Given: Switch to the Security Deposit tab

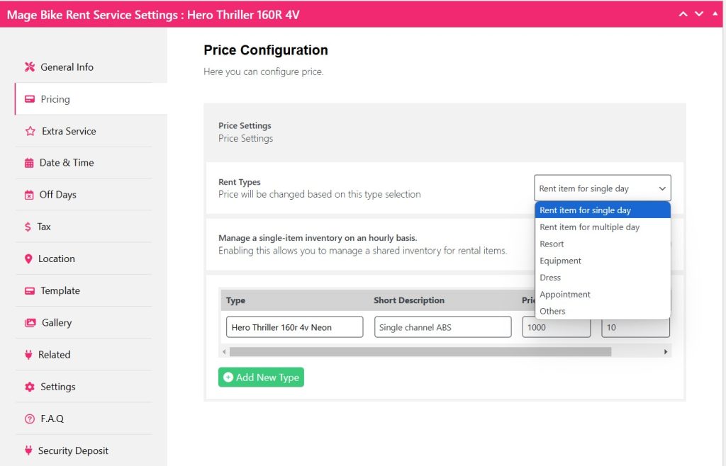Looking at the screenshot, I should pyautogui.click(x=73, y=450).
